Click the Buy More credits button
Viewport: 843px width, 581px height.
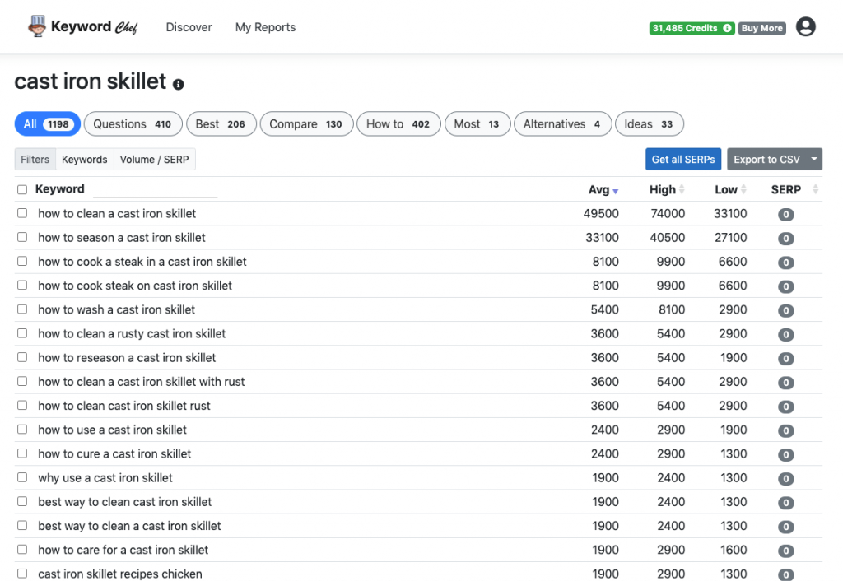pyautogui.click(x=761, y=28)
